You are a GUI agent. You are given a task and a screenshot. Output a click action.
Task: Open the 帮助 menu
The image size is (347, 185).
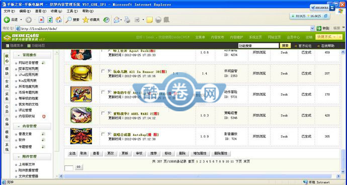coord(88,11)
